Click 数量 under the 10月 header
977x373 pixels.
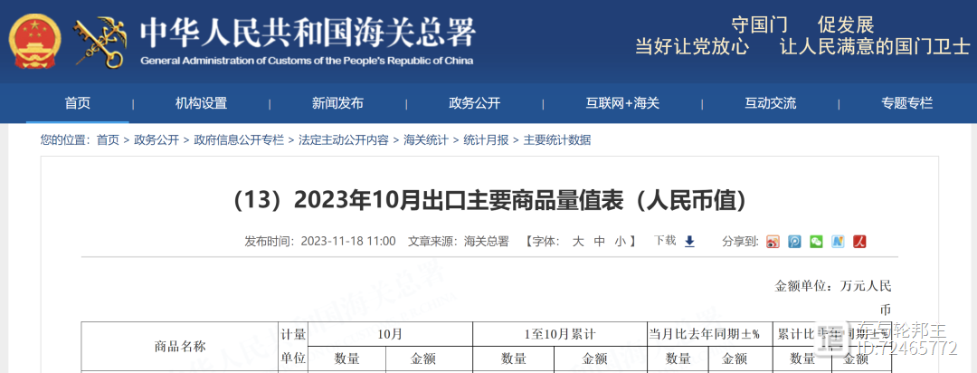[x=347, y=359]
